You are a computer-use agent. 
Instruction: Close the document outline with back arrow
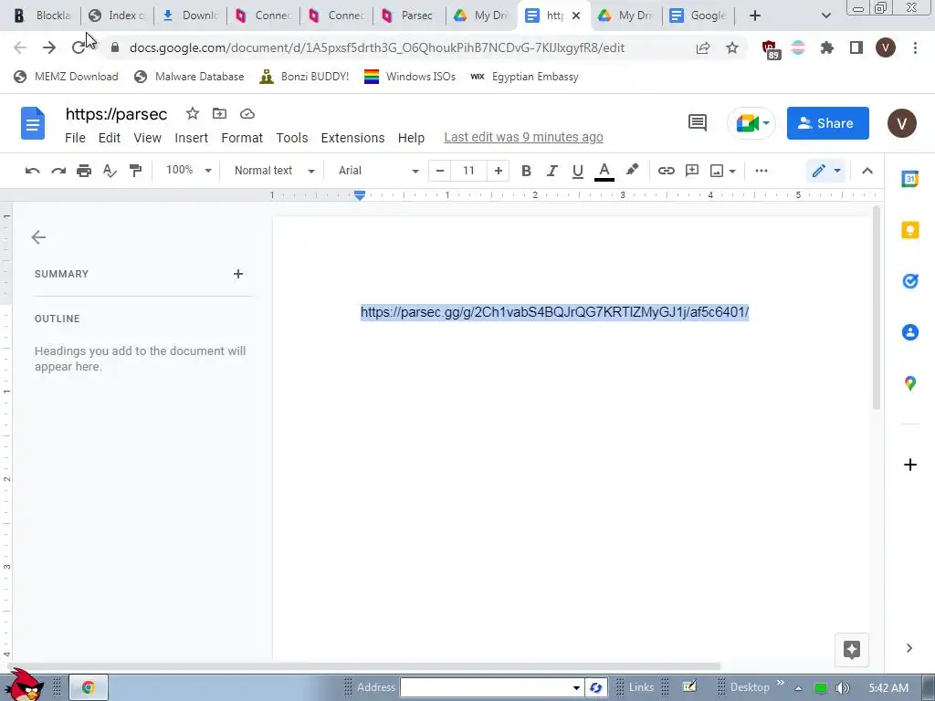coord(38,237)
